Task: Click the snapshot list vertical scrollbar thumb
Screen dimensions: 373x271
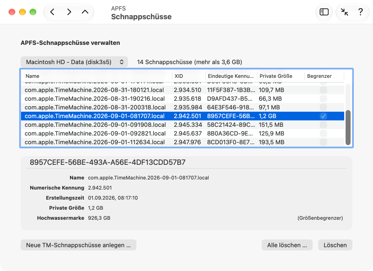Action: point(348,127)
